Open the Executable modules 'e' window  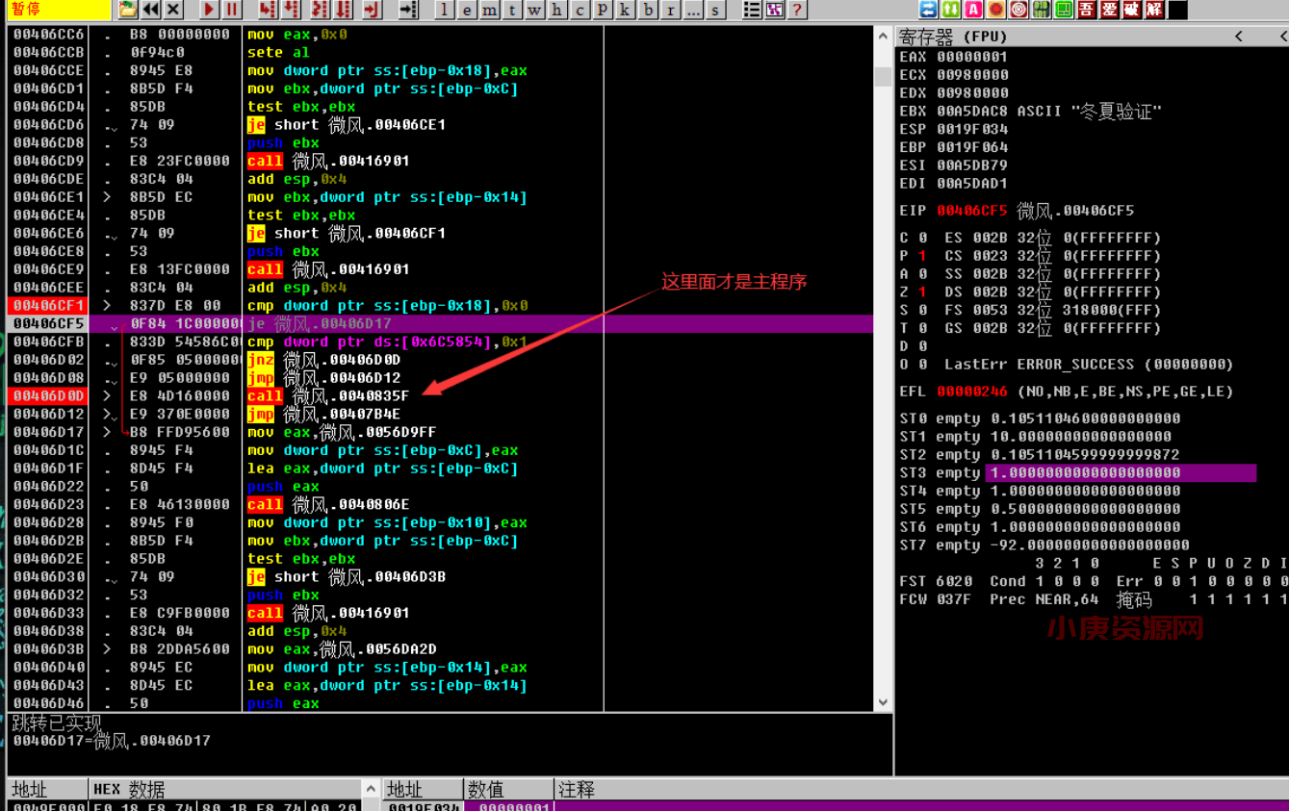pos(467,10)
